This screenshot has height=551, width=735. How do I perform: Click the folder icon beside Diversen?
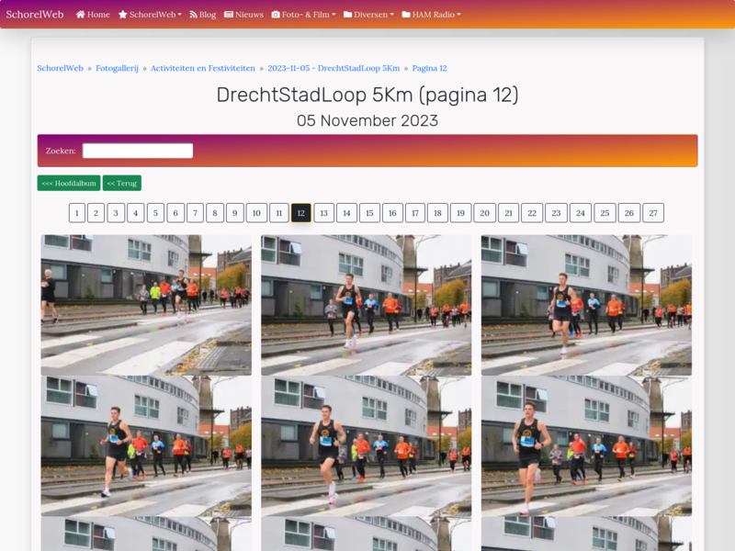point(348,15)
